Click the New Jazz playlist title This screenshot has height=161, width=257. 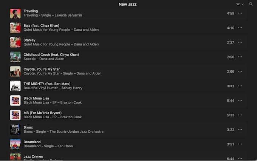click(127, 4)
